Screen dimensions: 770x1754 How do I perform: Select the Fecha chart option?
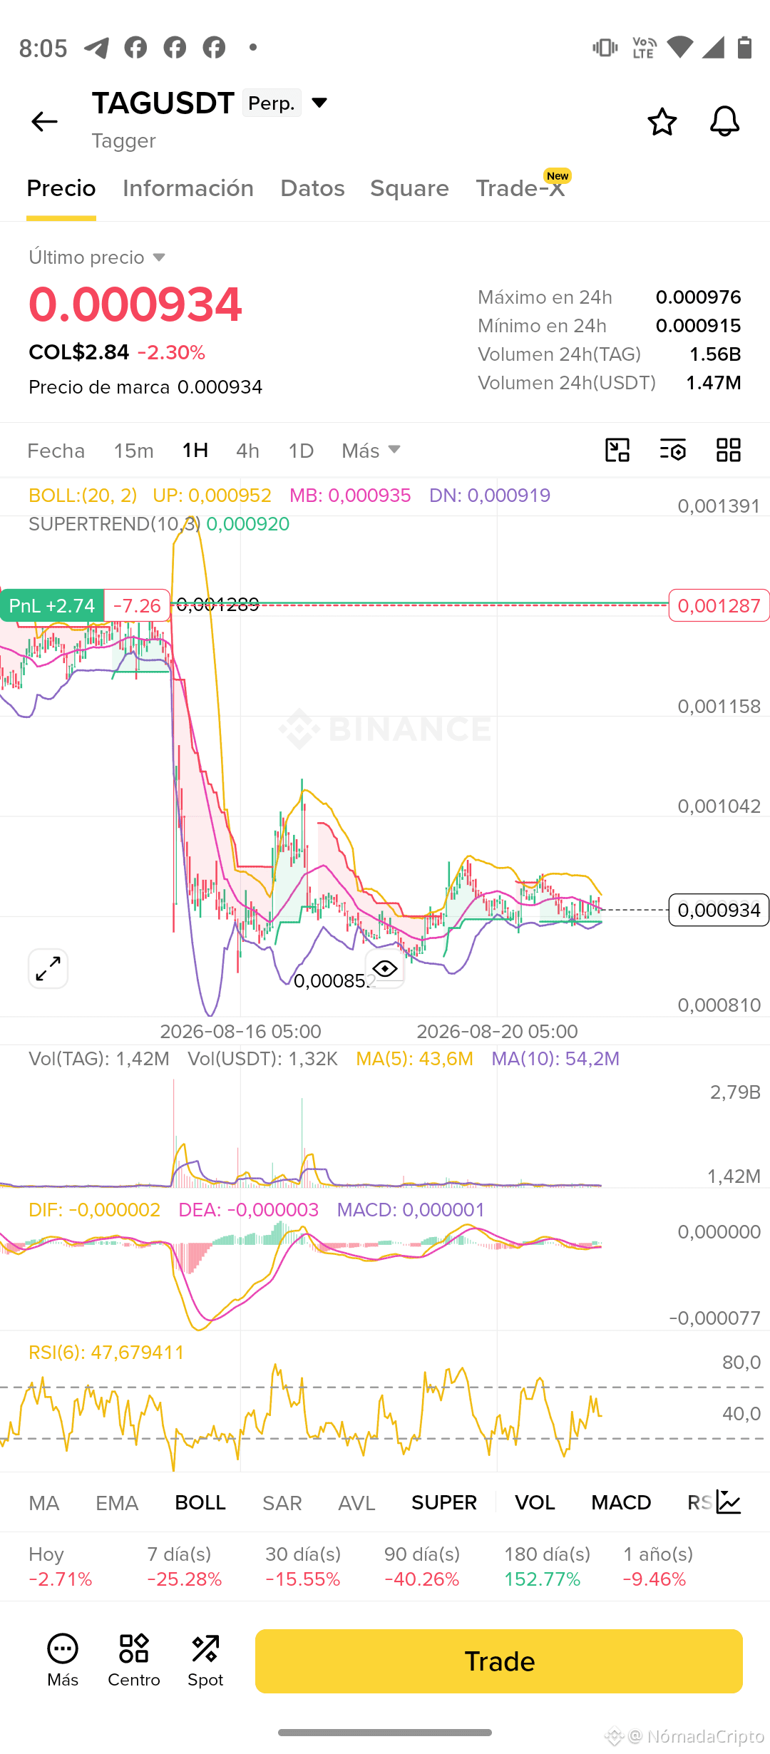coord(56,451)
